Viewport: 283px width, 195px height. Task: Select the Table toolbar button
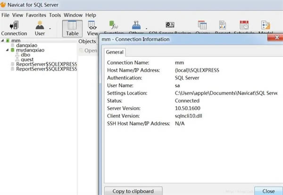point(72,28)
